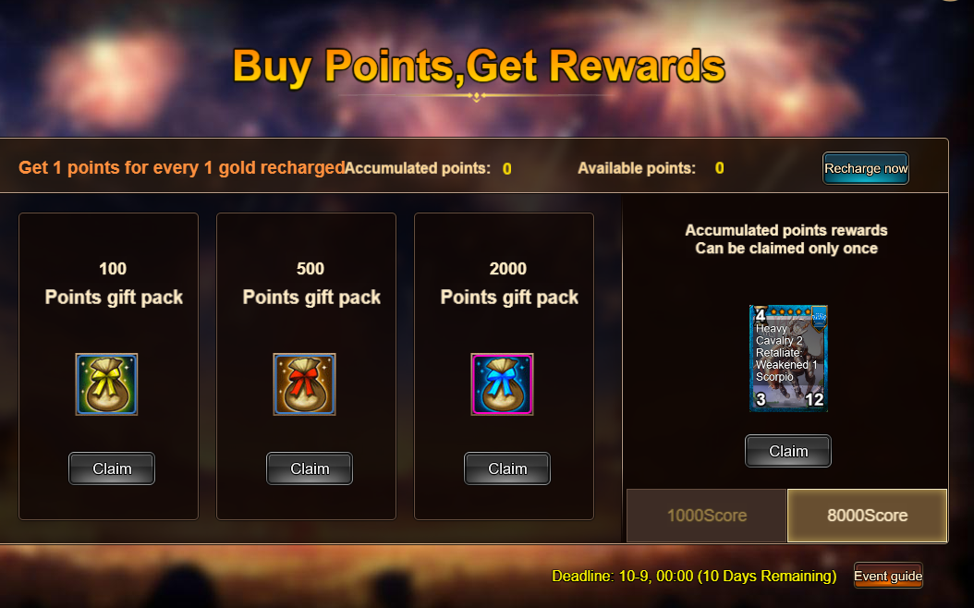Open the Event guide
The height and width of the screenshot is (608, 974).
click(x=888, y=576)
